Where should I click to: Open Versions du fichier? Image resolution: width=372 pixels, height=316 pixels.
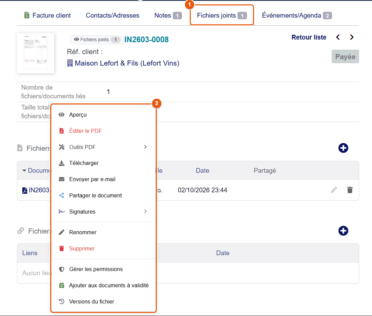(x=103, y=301)
